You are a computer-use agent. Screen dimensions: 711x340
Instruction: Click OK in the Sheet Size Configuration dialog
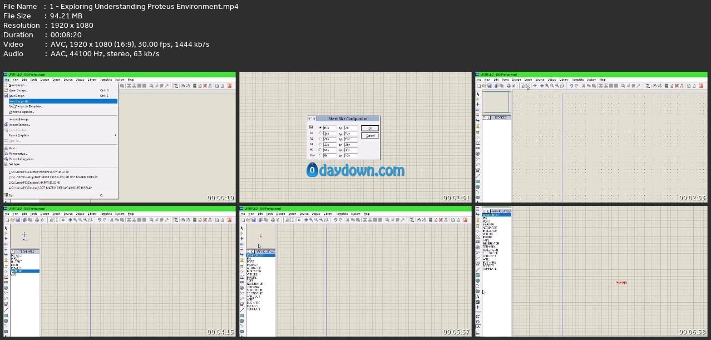(370, 128)
